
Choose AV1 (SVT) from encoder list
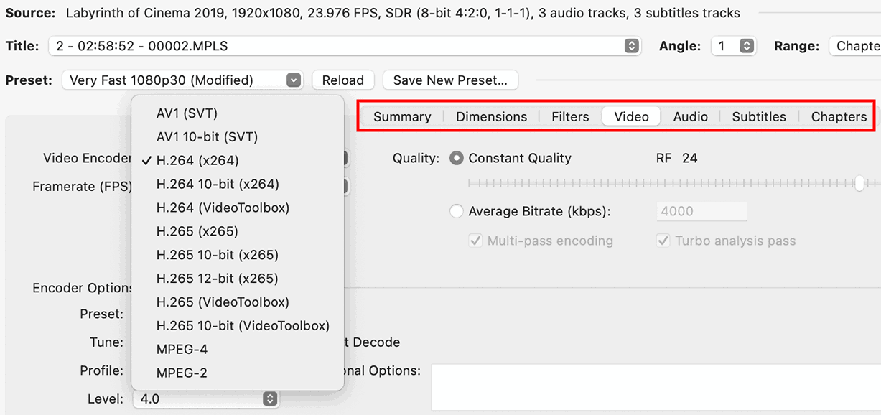point(187,113)
